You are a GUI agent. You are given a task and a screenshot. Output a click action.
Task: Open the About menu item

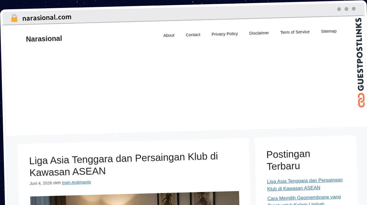coord(169,35)
